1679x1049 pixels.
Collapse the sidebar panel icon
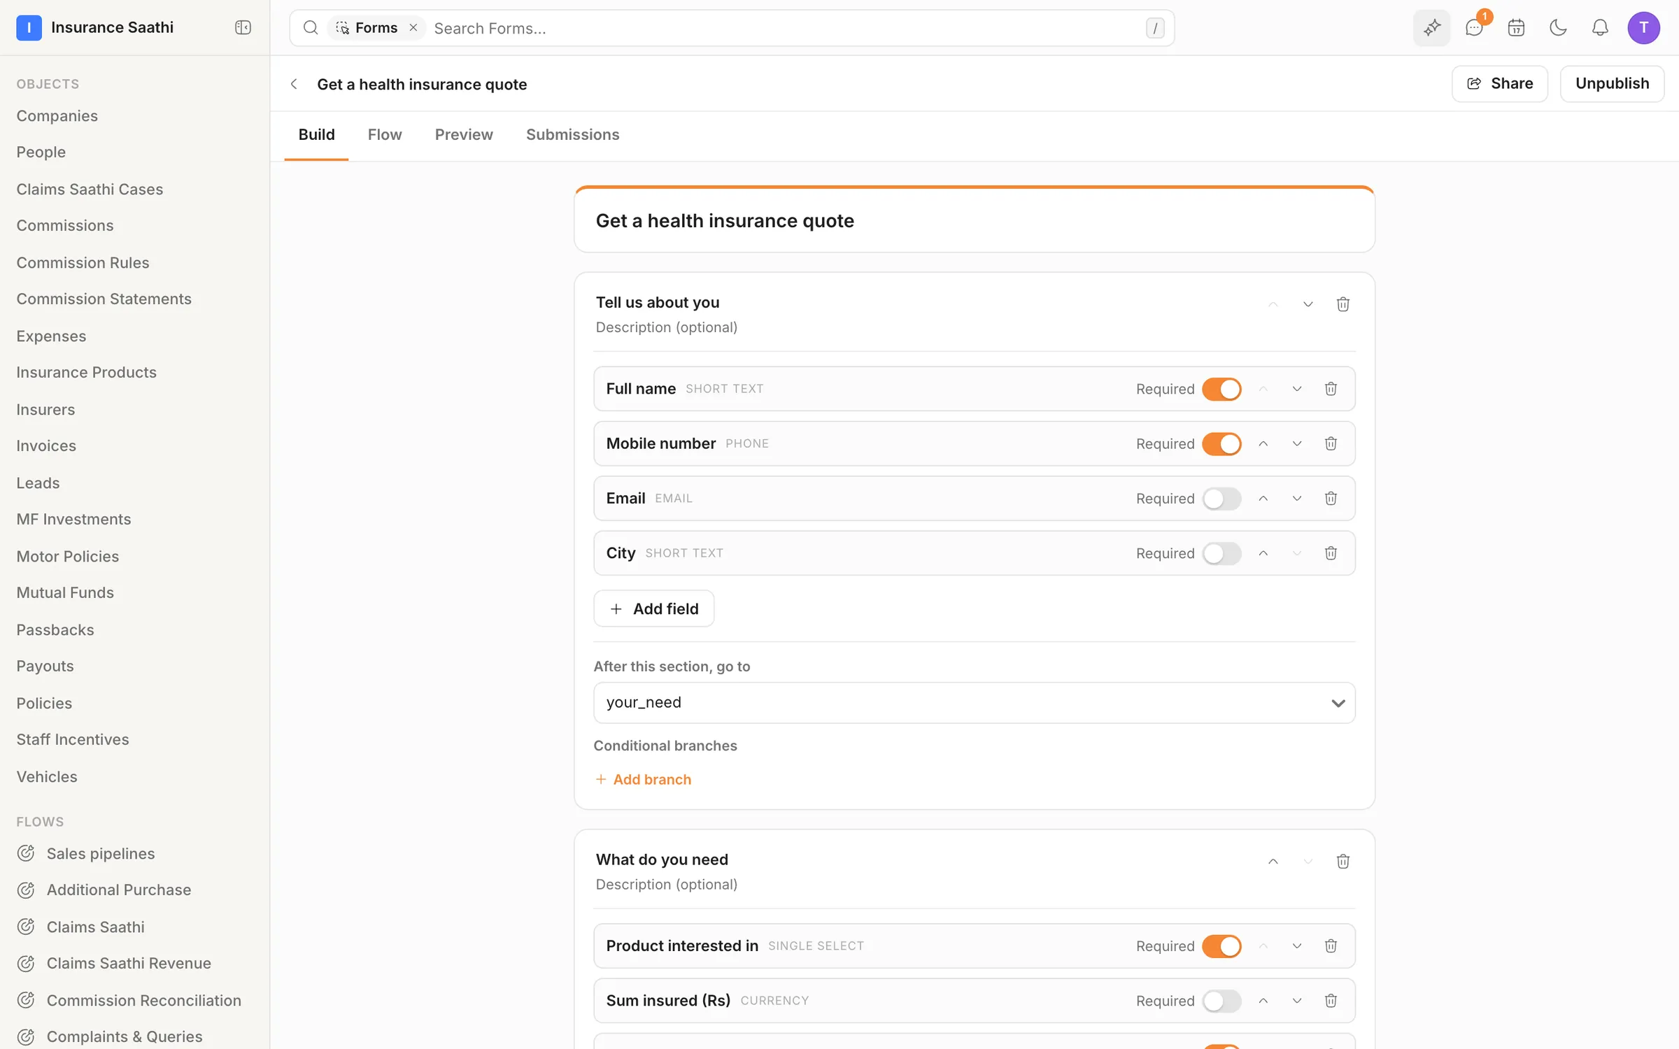(243, 27)
